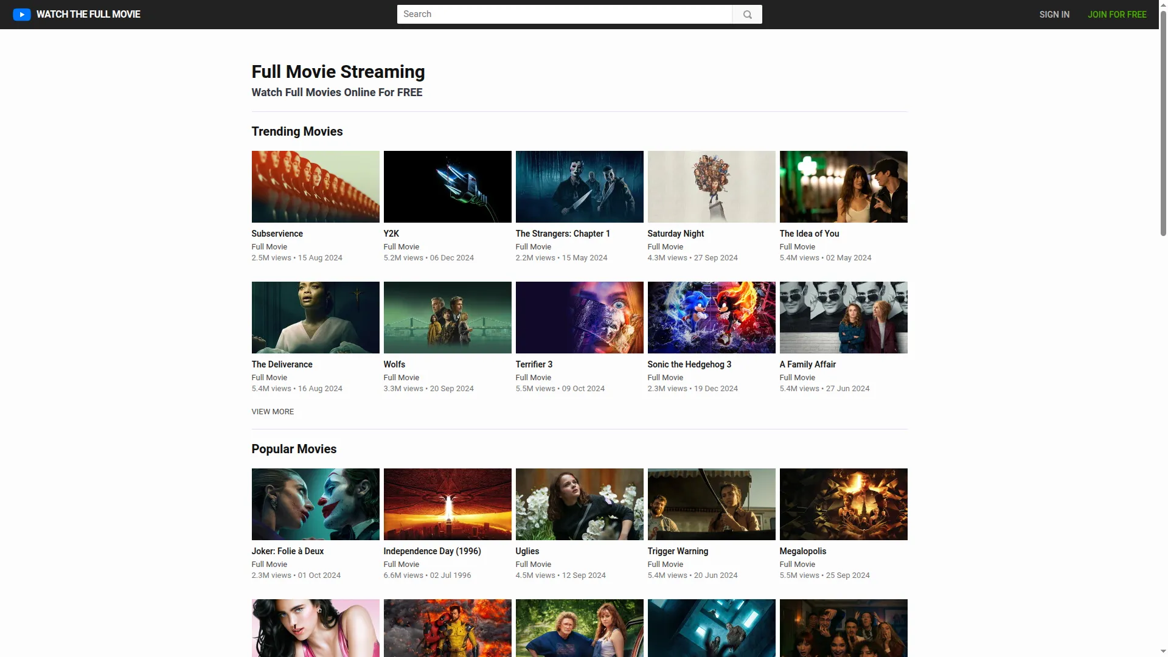The image size is (1168, 657).
Task: Click the Subservience title link
Action: point(277,234)
